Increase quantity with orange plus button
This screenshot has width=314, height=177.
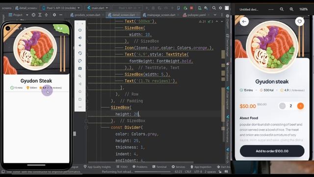click(x=300, y=106)
